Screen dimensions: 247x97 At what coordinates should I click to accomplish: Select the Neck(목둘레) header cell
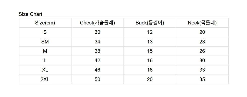pyautogui.click(x=202, y=23)
